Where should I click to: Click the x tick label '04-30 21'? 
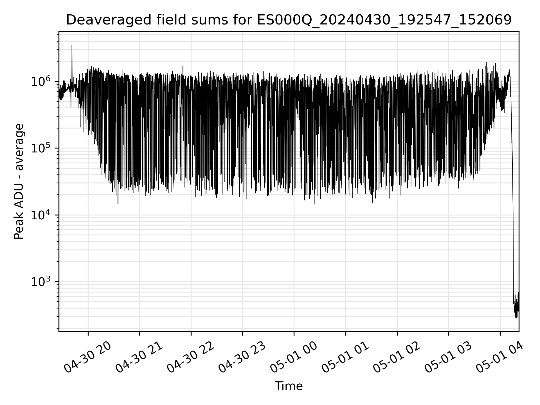click(139, 357)
